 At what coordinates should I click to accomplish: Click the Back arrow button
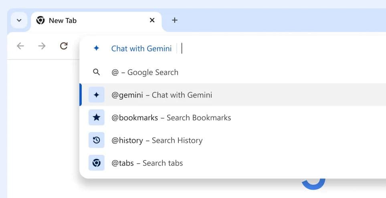pyautogui.click(x=20, y=46)
